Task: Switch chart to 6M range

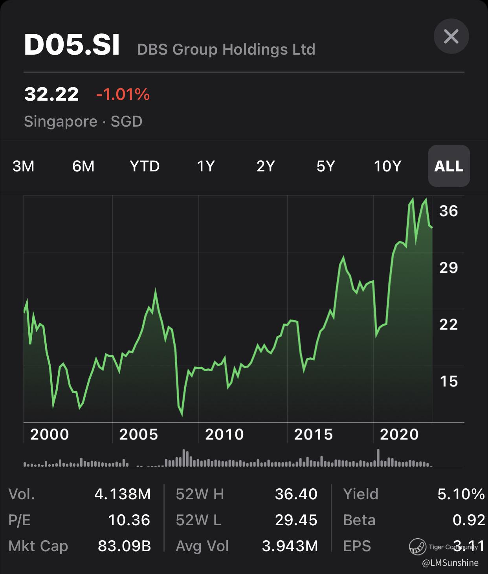Action: (x=83, y=166)
